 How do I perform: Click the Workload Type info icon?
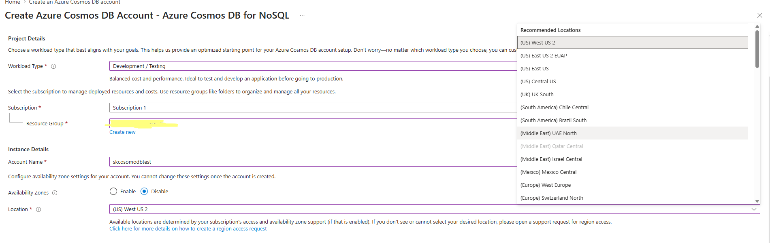[53, 66]
